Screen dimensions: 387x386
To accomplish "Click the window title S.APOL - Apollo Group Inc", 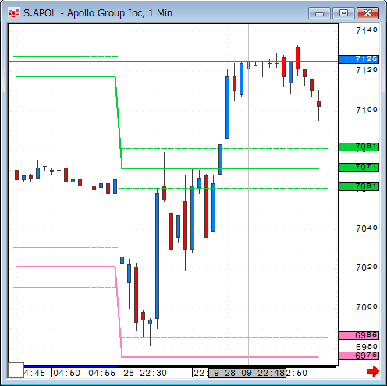I will (98, 13).
